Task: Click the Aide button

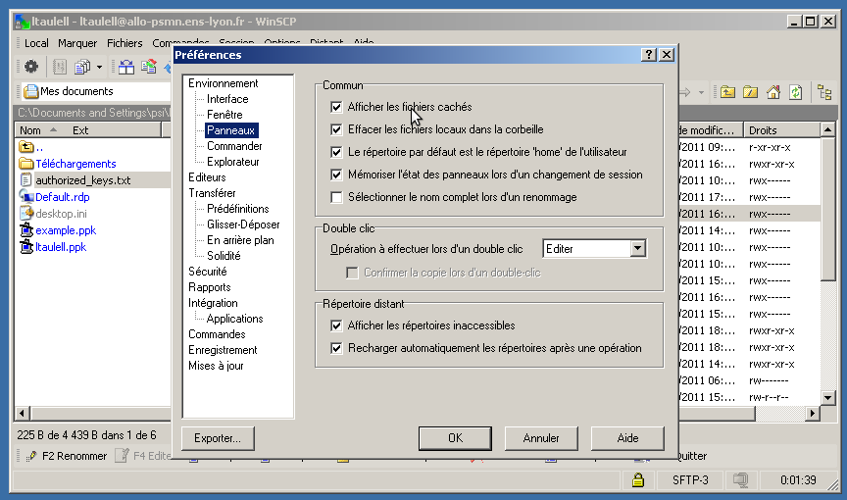Action: click(627, 438)
